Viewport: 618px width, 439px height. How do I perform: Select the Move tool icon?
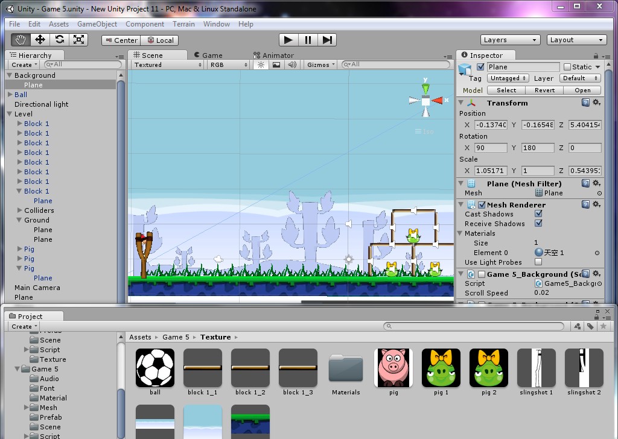(x=40, y=40)
